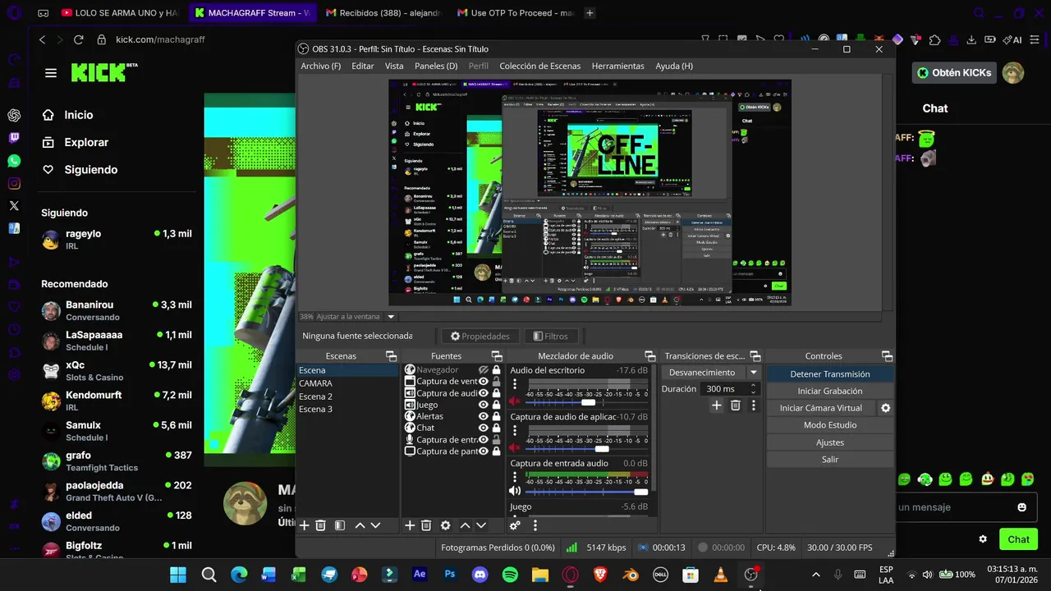Move scene down in Escenas panel
1051x591 pixels.
coord(375,525)
